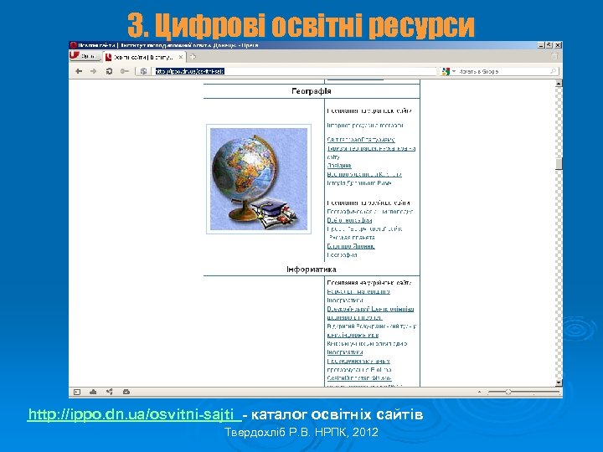The width and height of the screenshot is (603, 452).
Task: Go back with the Back arrow
Action: [x=79, y=71]
